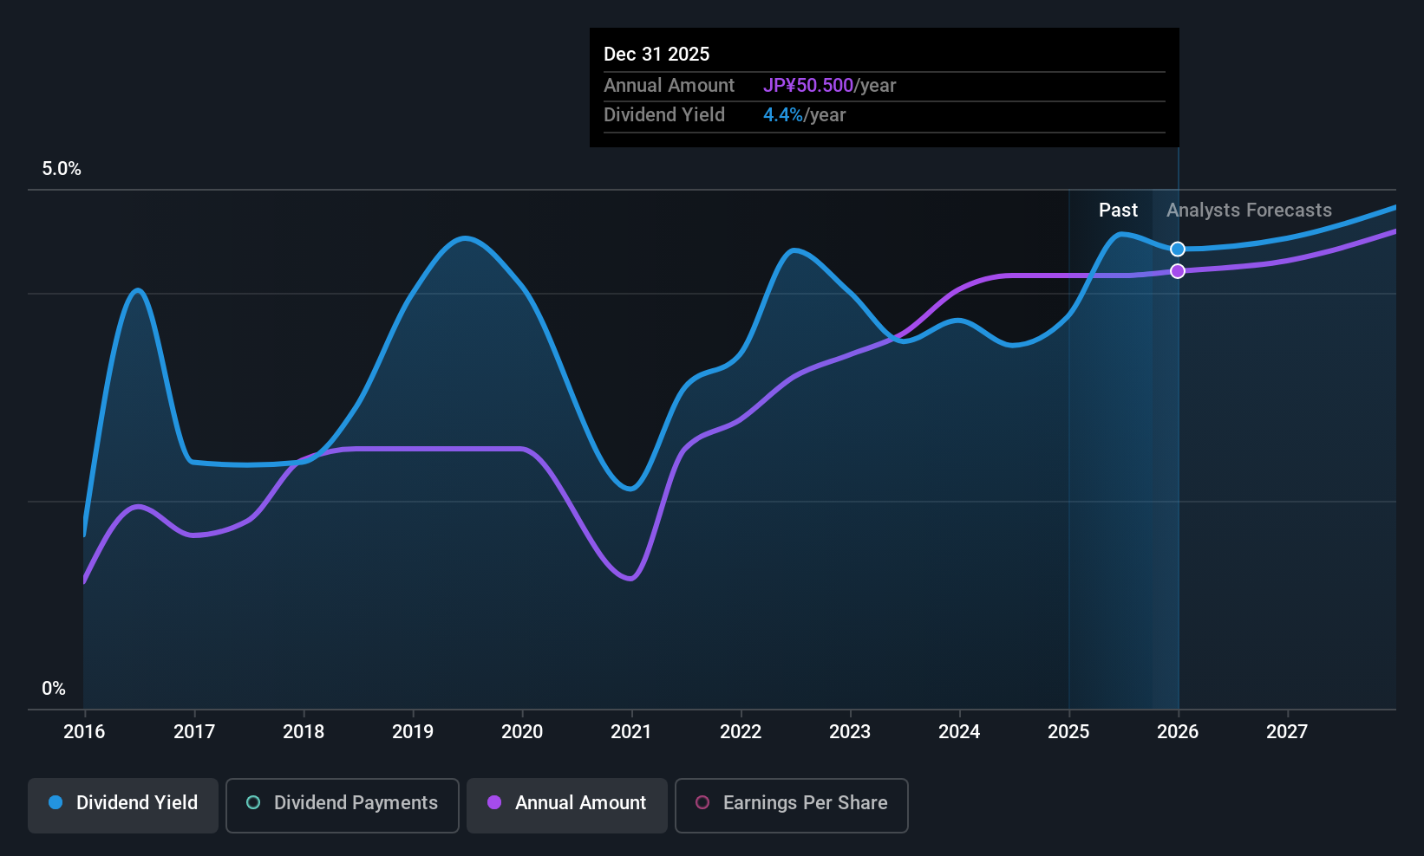The height and width of the screenshot is (856, 1424).
Task: Select the purple annual amount data point
Action: [1178, 271]
